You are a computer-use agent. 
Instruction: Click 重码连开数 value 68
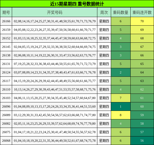pos(142,38)
